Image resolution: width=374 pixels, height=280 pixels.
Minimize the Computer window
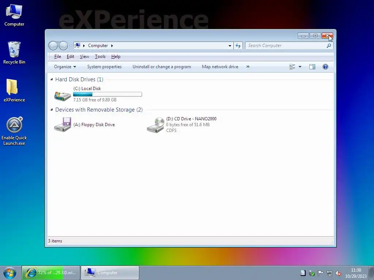tap(303, 36)
